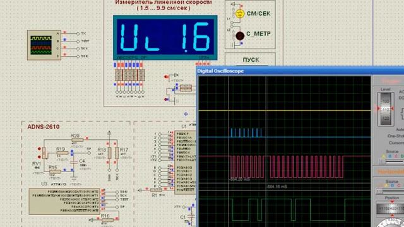The height and width of the screenshot is (227, 404).
Task: Select resistor R20 in ADNS-2610 block
Action: coord(77,140)
